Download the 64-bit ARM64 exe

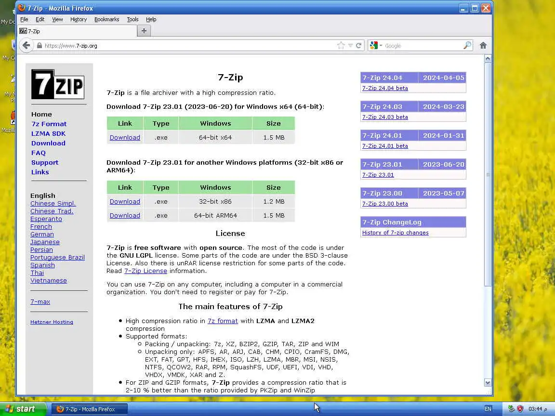point(125,215)
